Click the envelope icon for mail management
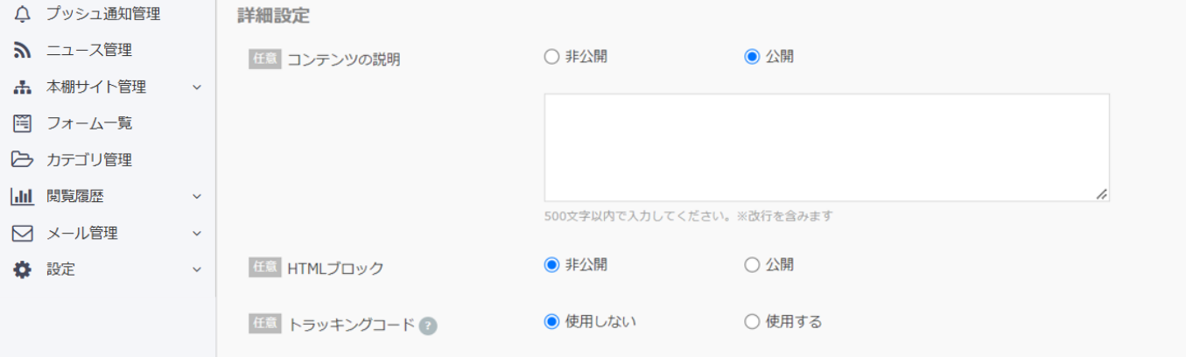The height and width of the screenshot is (357, 1186). [x=22, y=234]
